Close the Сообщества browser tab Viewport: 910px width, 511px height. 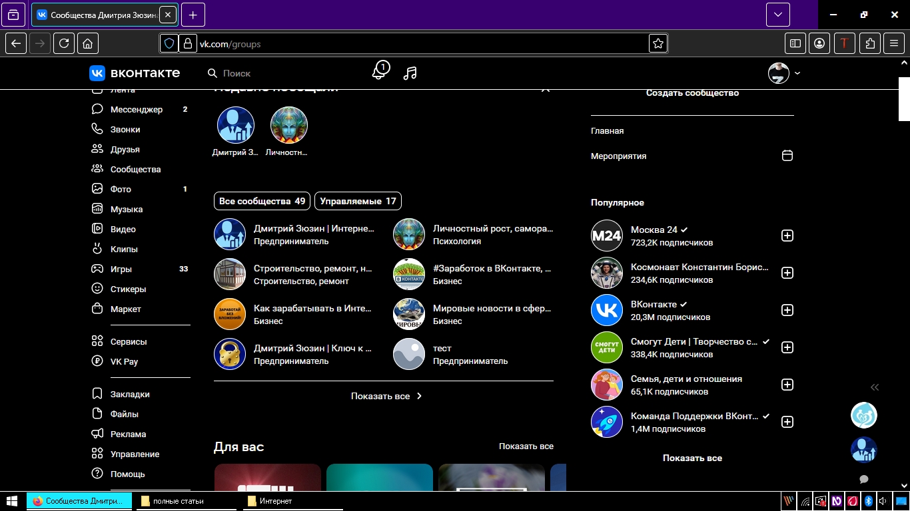click(x=168, y=15)
